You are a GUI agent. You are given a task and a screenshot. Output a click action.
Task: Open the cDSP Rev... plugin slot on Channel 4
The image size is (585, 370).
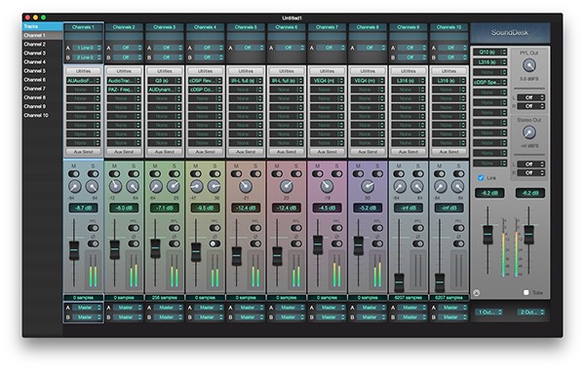(205, 81)
